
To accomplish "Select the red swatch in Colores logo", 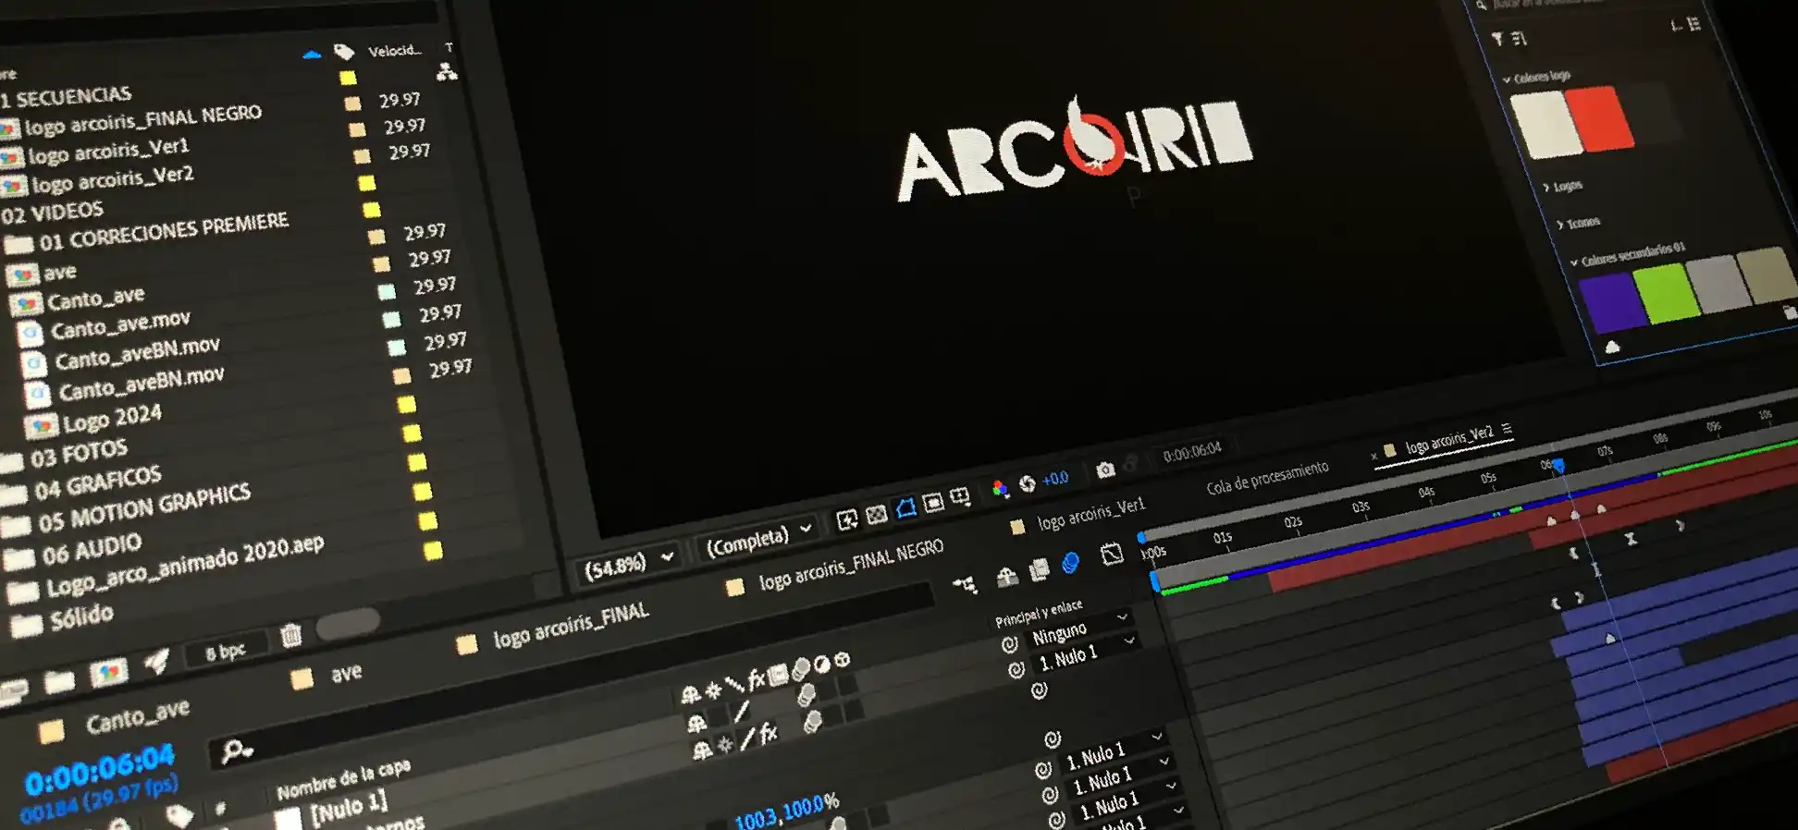I will [1599, 118].
